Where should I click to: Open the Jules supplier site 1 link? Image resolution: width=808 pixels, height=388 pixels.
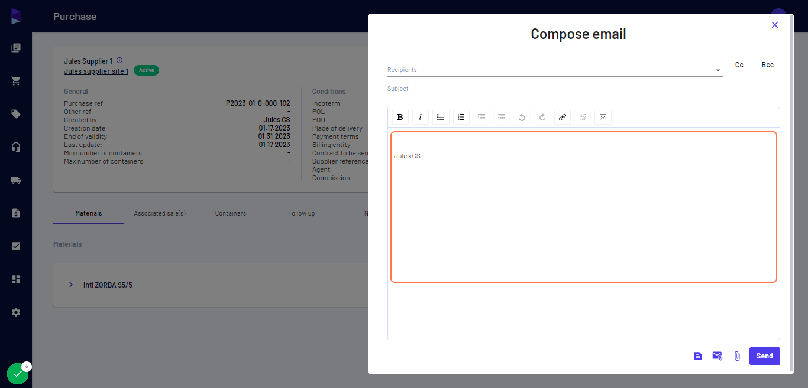(96, 71)
